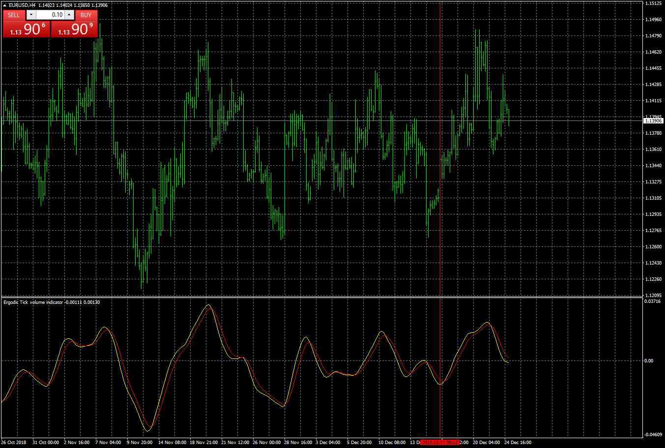Click the 3 Dec 04:00 time label
Image resolution: width=665 pixels, height=448 pixels.
(328, 443)
